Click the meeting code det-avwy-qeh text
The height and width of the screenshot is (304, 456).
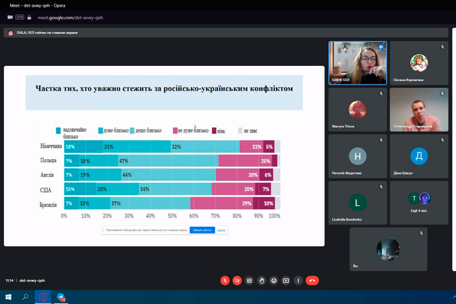click(32, 280)
